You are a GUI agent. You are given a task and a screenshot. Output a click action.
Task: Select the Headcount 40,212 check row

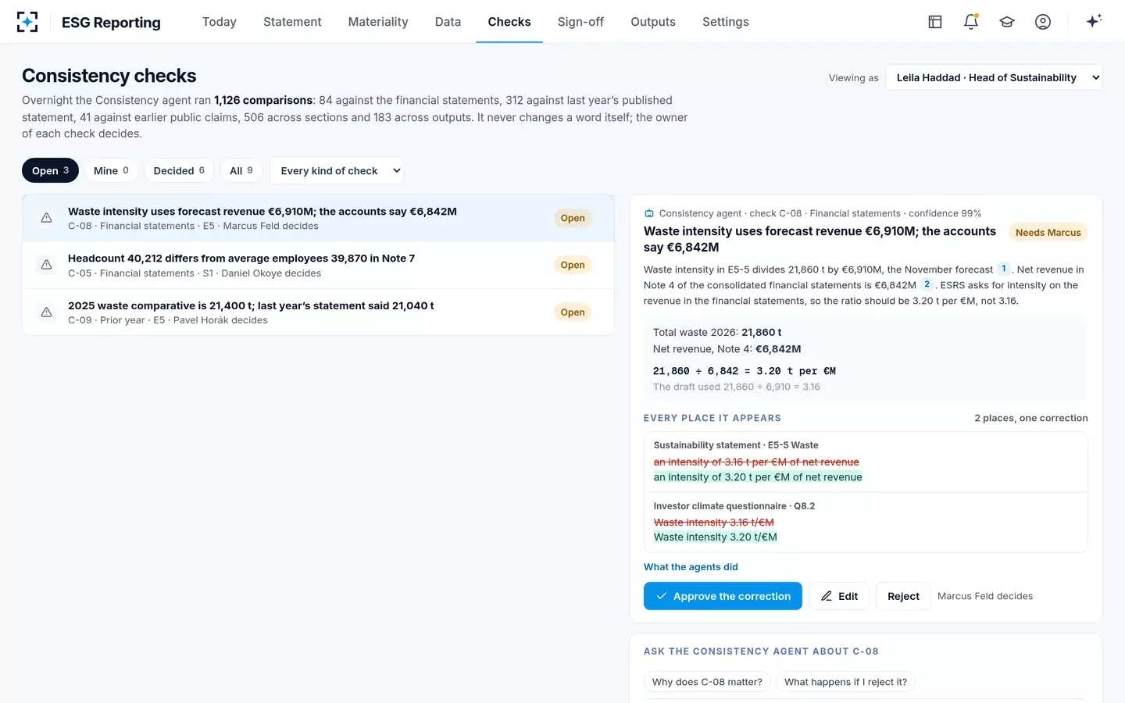click(318, 265)
